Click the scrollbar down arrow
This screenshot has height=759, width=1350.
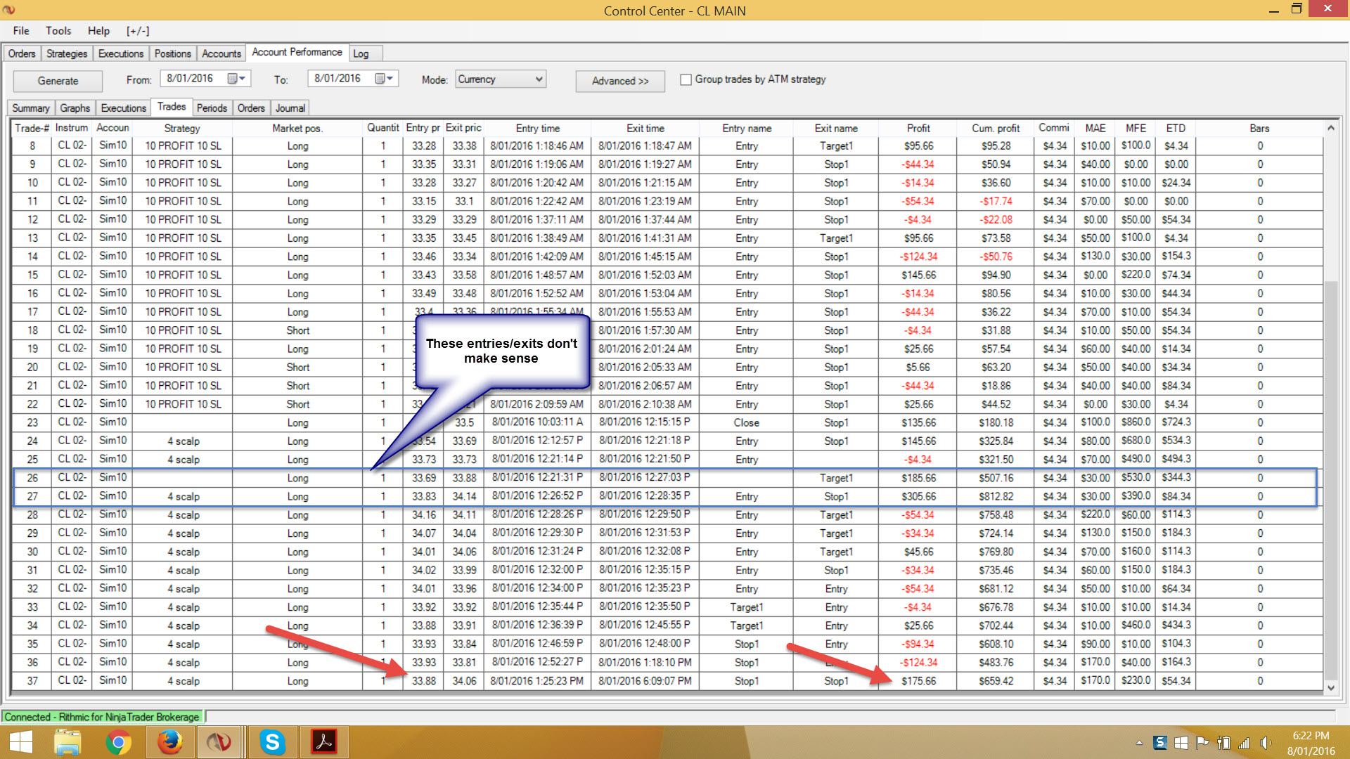[x=1330, y=688]
